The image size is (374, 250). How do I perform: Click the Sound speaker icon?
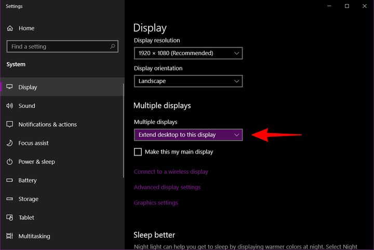coord(9,105)
